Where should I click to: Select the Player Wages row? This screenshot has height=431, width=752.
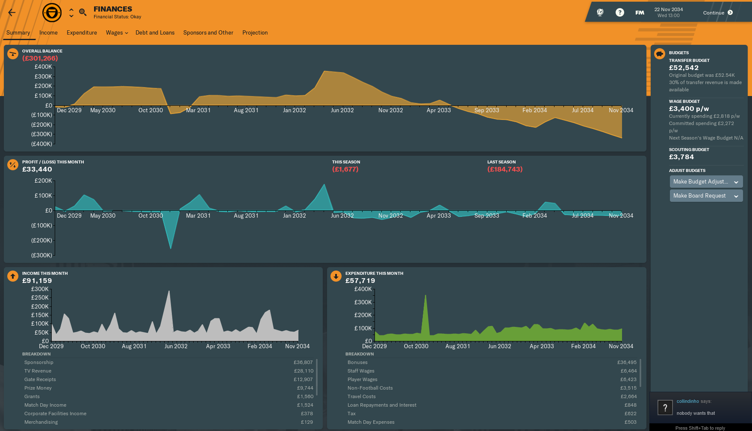tap(492, 379)
